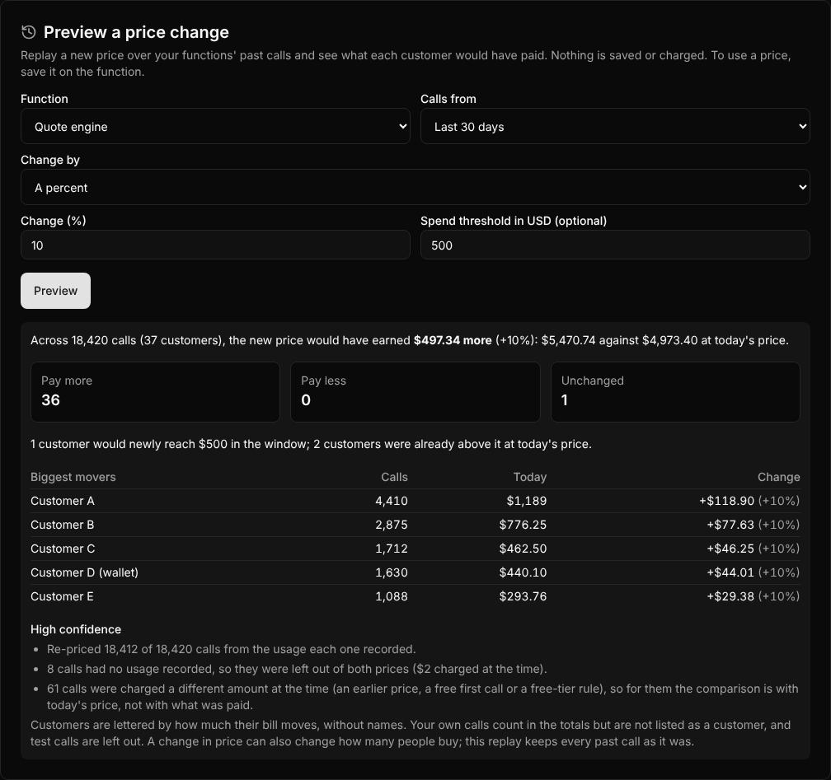
Task: Click the $462.50 today amount
Action: pos(523,548)
